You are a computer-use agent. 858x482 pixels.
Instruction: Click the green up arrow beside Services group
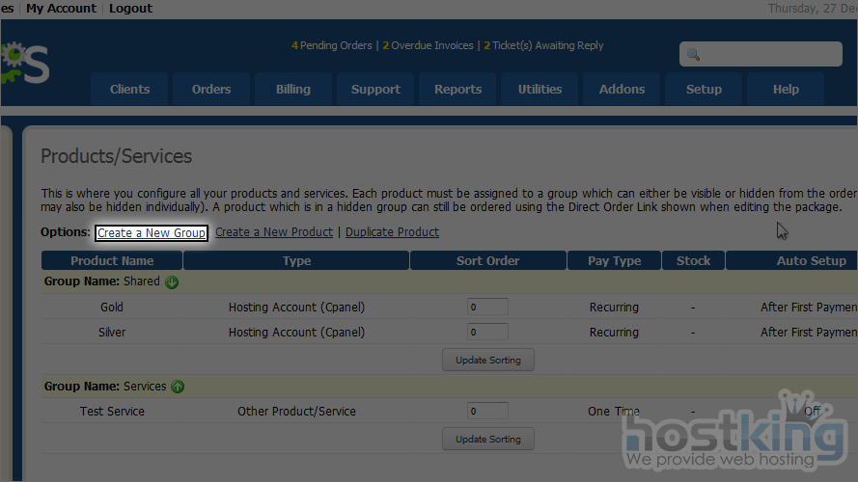pyautogui.click(x=178, y=387)
